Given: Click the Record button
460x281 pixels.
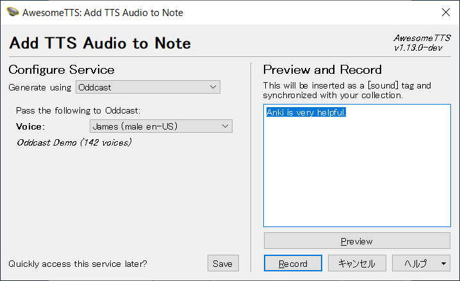Looking at the screenshot, I should (x=293, y=264).
